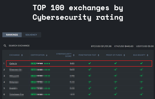Sort by Bug Bounty arrows
Screen dimensions: 155x99
(148, 55)
